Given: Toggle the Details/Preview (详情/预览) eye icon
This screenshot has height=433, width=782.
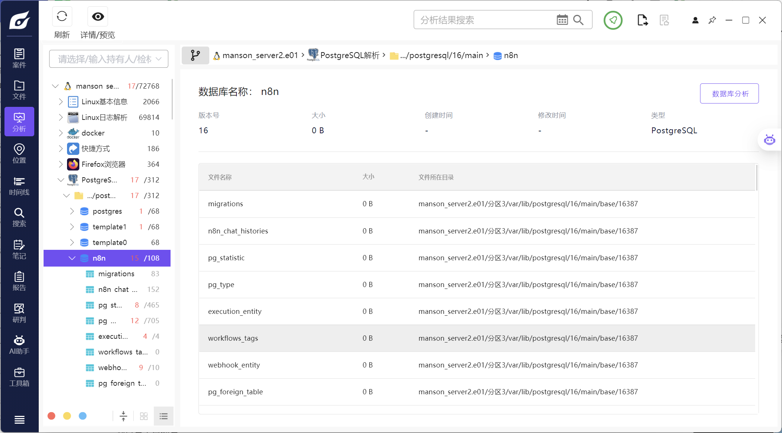Looking at the screenshot, I should coord(98,17).
